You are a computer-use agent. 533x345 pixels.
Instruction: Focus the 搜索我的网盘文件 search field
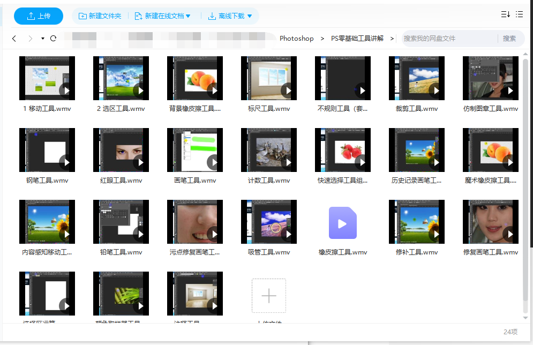click(449, 39)
